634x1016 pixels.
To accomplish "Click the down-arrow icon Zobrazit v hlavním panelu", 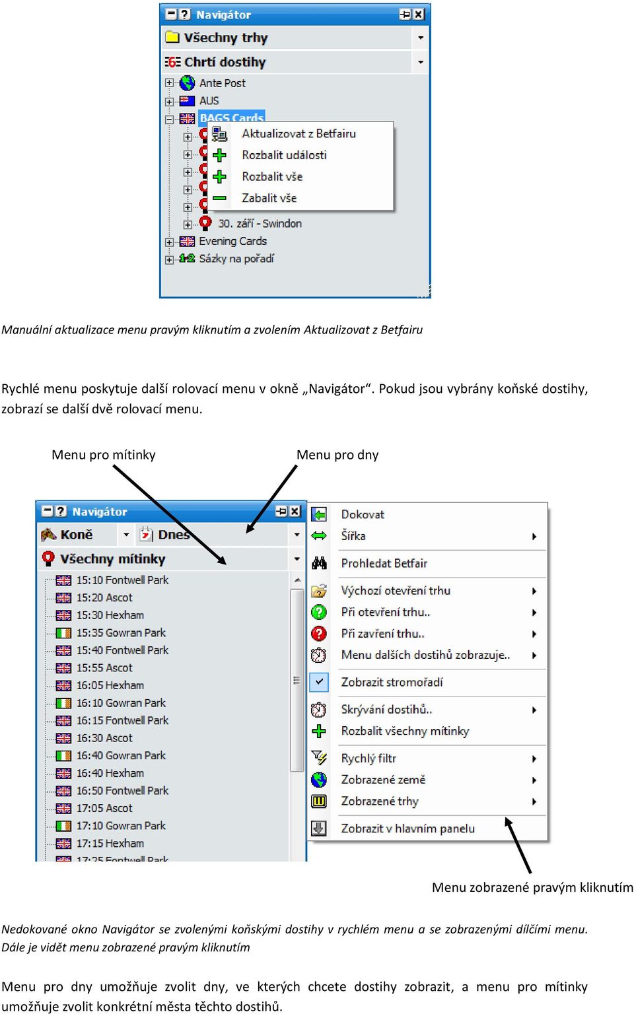I will point(319,829).
